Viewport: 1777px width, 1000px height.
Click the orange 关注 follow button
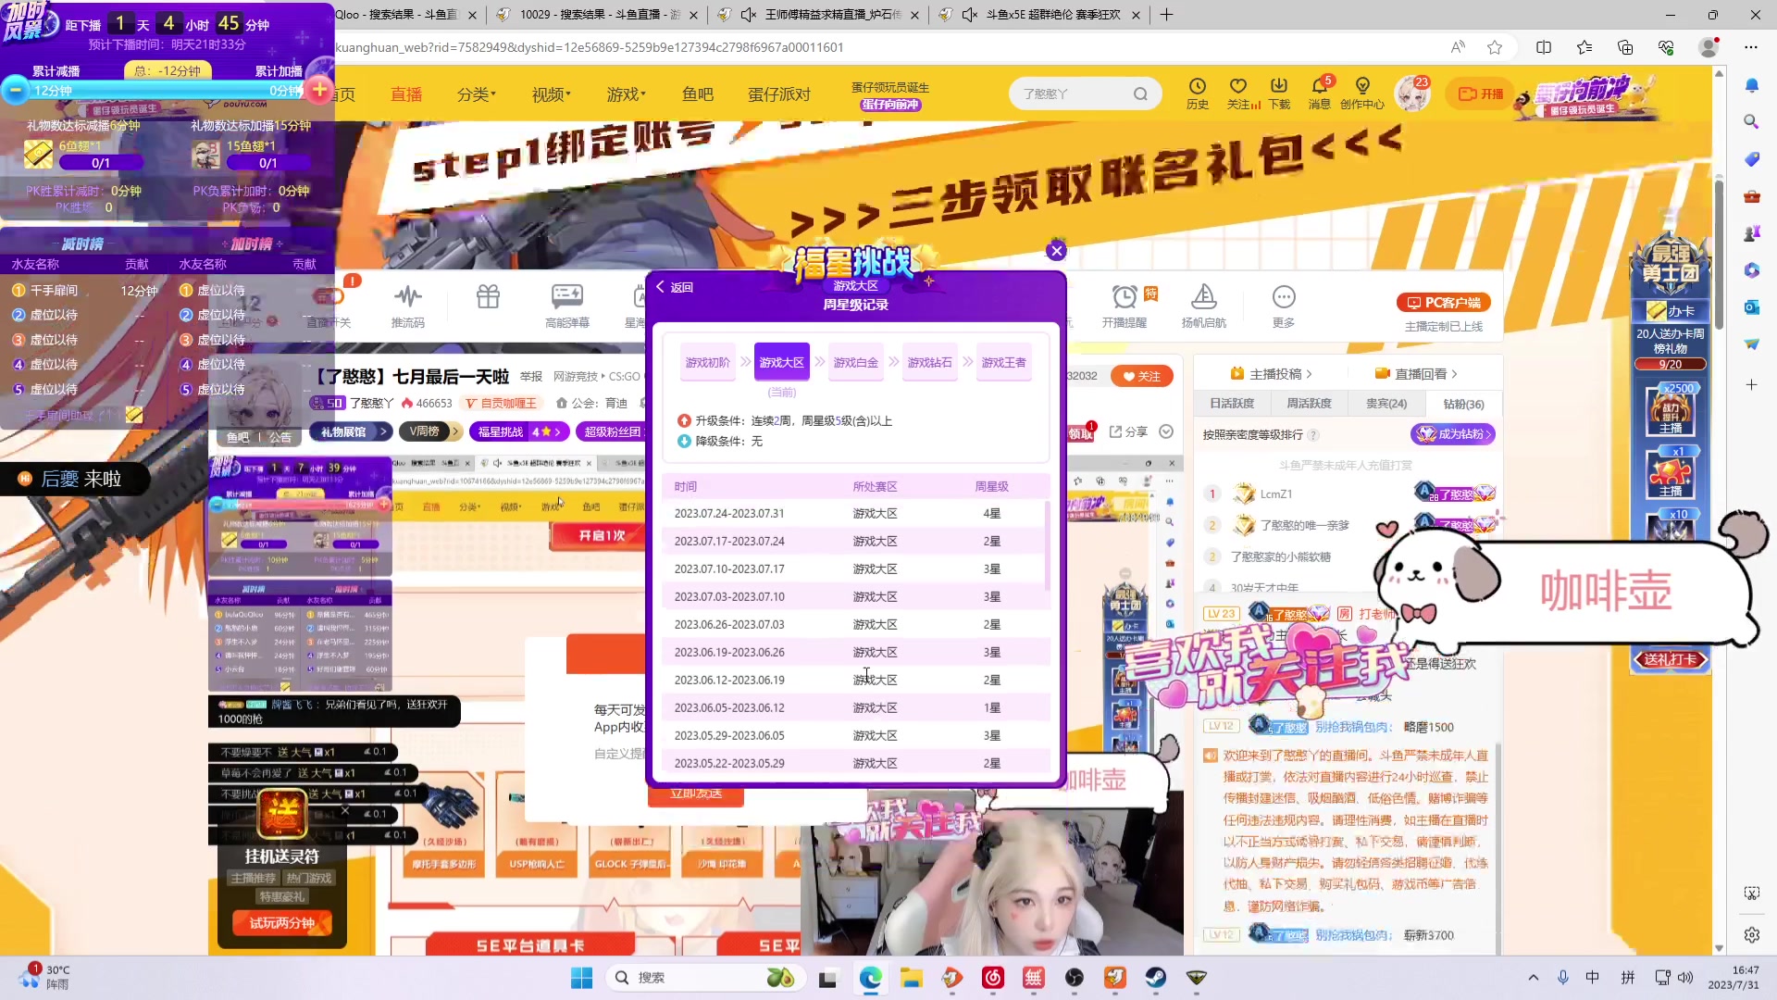pos(1141,376)
